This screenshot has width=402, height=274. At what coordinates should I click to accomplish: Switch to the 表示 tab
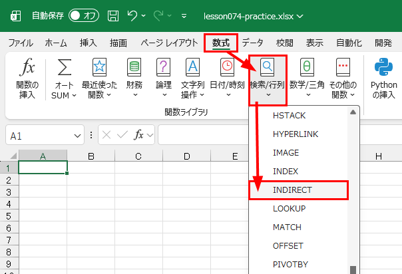point(315,43)
